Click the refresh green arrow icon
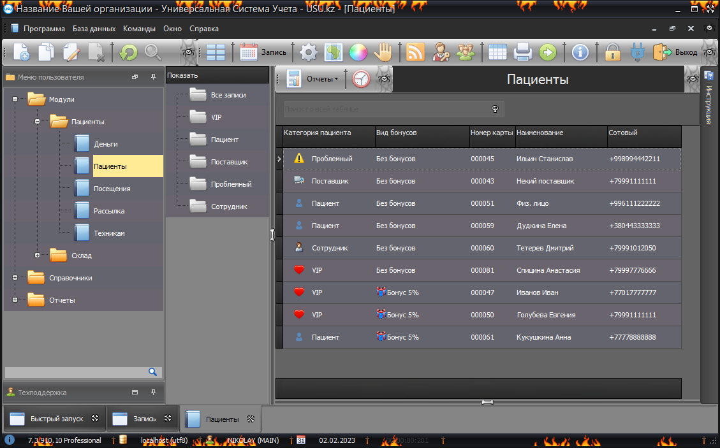The image size is (720, 448). (x=129, y=52)
